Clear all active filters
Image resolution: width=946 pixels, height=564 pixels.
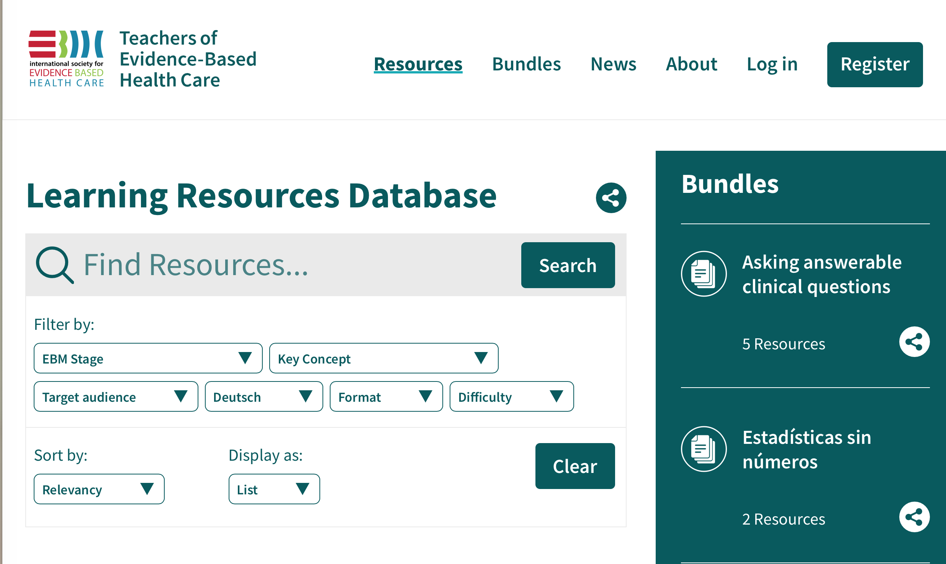coord(575,466)
